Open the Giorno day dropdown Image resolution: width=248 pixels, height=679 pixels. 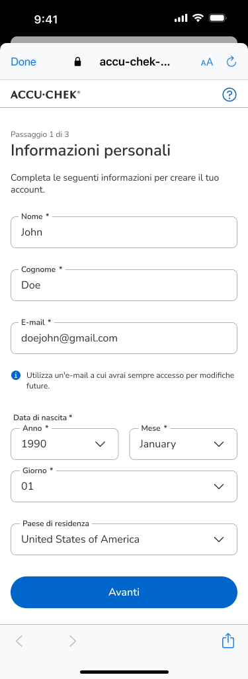point(124,486)
